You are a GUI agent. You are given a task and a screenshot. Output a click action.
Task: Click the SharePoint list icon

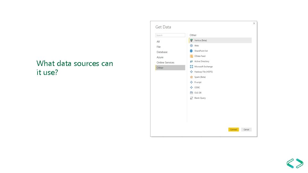coord(191,51)
